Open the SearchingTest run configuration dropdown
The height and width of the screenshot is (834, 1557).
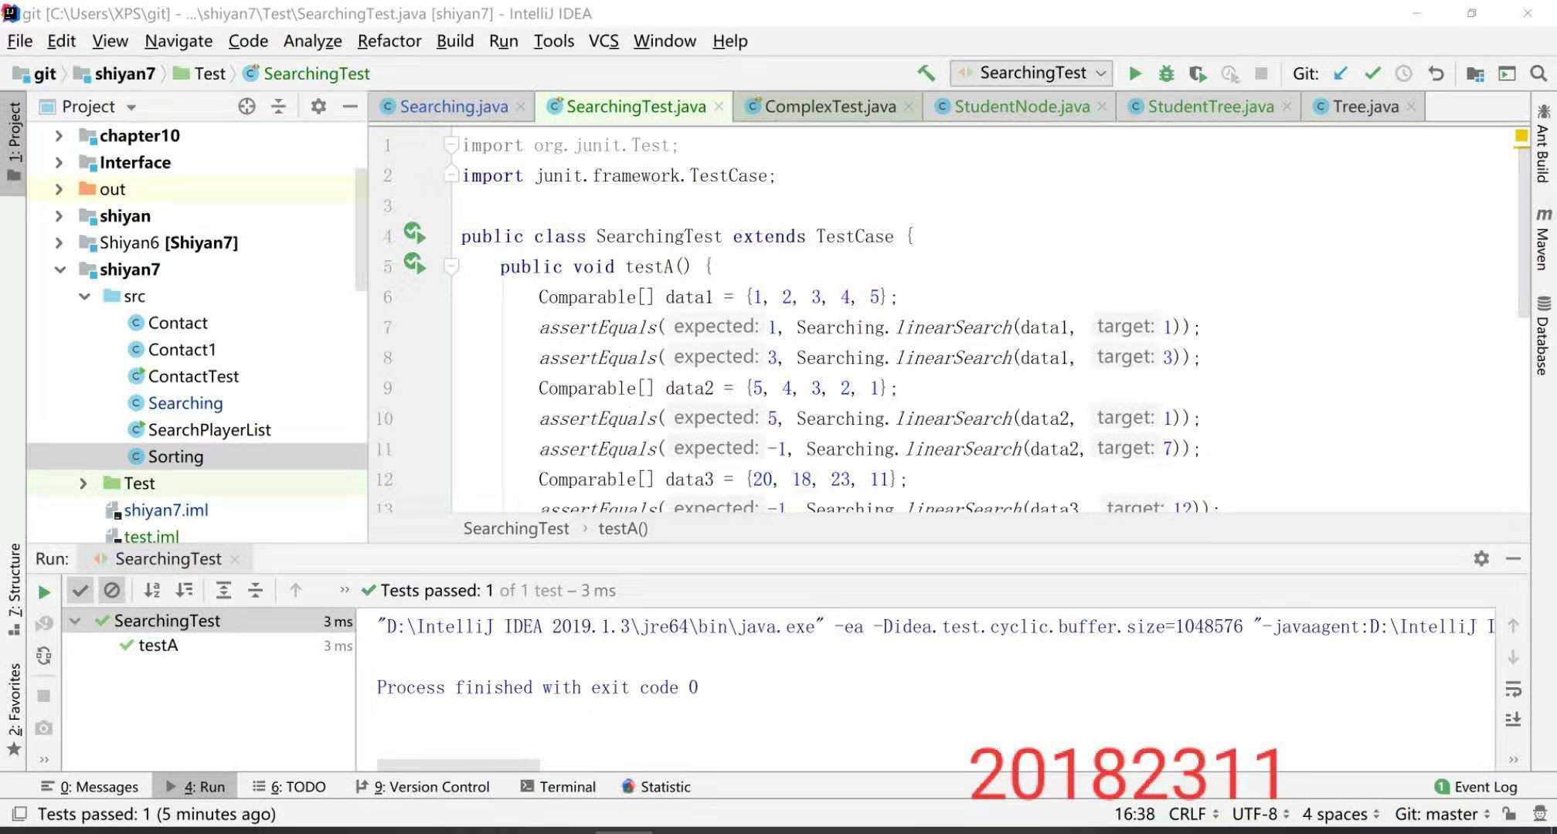1032,73
